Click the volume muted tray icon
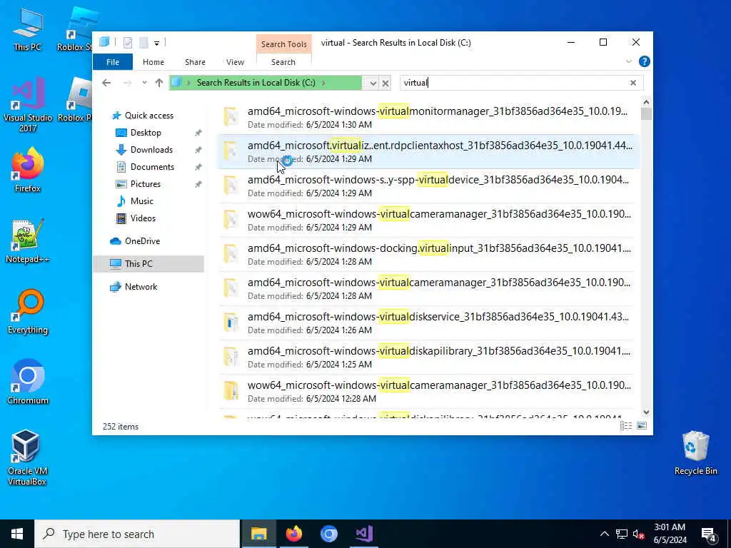The height and width of the screenshot is (548, 731). 638,534
